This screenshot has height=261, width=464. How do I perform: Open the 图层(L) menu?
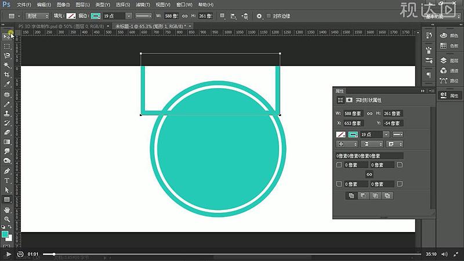[82, 5]
